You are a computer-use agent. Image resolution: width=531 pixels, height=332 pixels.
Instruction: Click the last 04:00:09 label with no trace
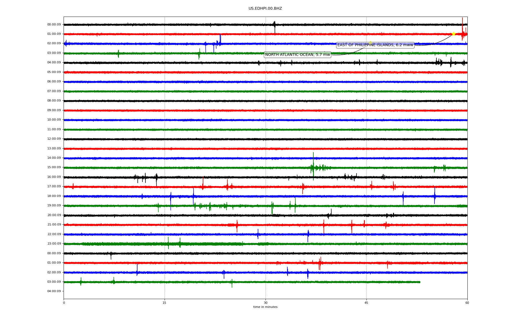tap(54, 291)
